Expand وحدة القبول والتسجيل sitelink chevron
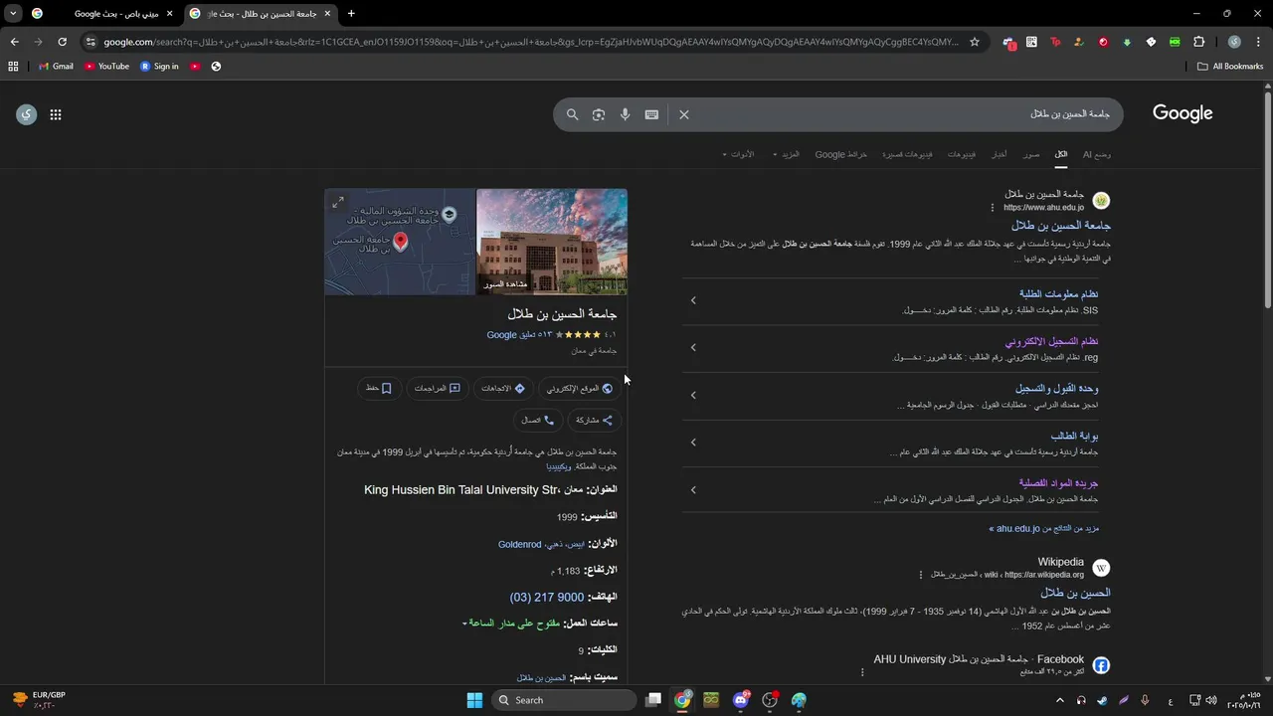This screenshot has width=1273, height=716. click(x=693, y=395)
